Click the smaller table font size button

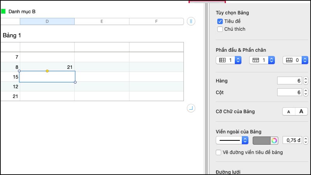pos(288,112)
